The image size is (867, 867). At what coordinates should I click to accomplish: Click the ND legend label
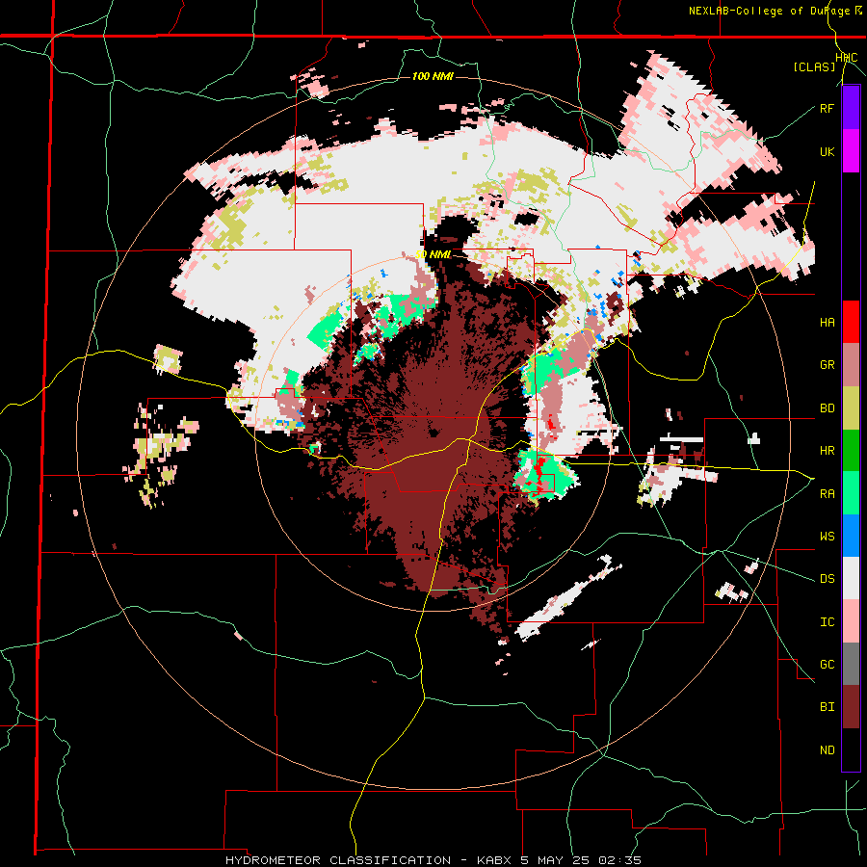pyautogui.click(x=827, y=749)
